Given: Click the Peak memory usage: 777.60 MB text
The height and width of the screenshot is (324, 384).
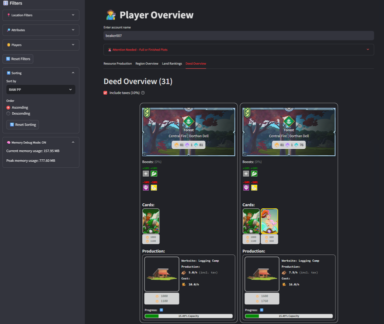Looking at the screenshot, I should [x=30, y=161].
